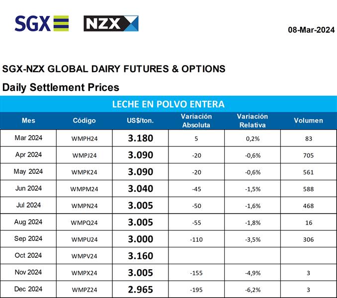Click the US$/ton. column header
Image resolution: width=337 pixels, height=298 pixels.
[x=140, y=120]
